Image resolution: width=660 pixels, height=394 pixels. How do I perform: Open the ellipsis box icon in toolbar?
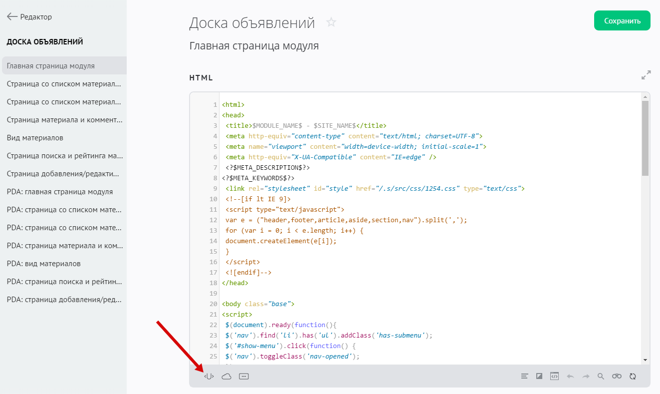click(x=244, y=377)
